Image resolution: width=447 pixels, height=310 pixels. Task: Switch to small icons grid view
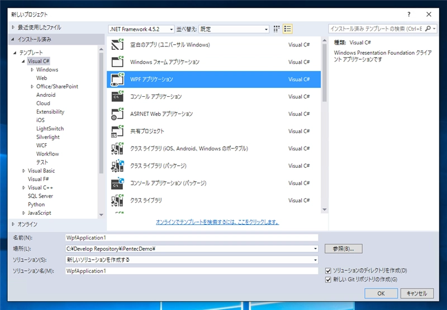277,29
